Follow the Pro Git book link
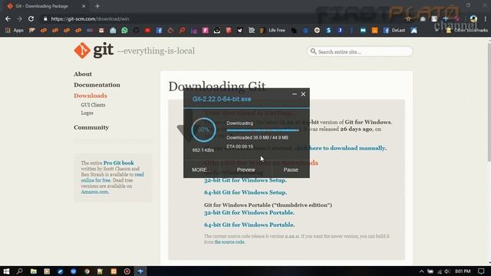491x276 pixels. 118,163
